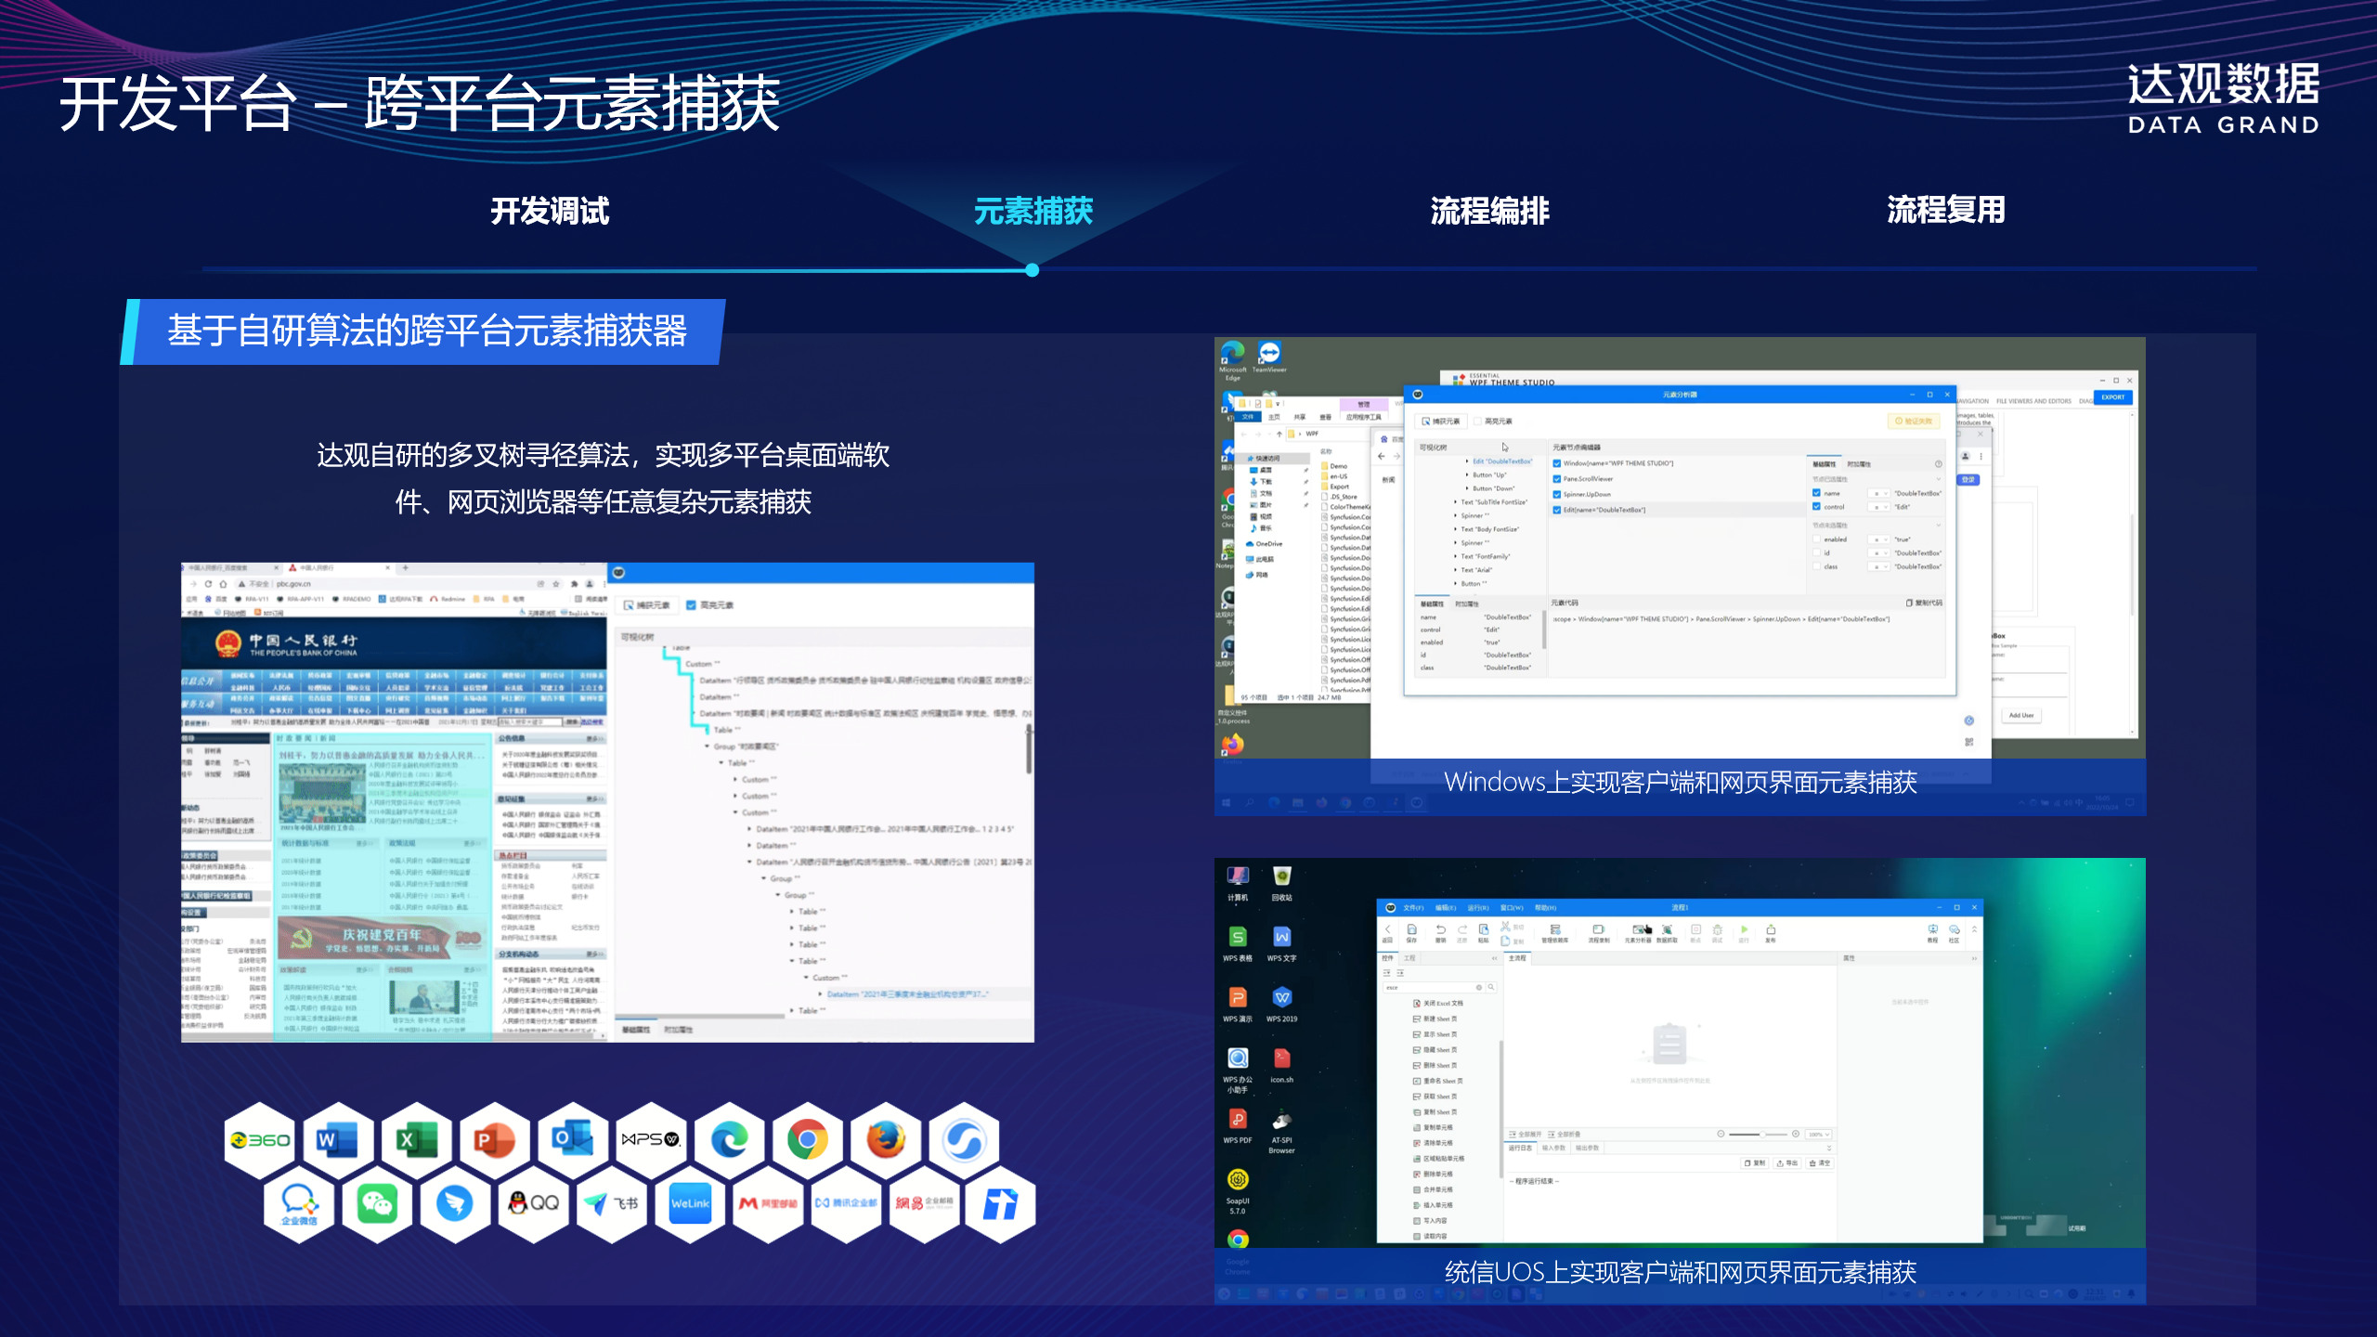
Task: Check the enabled attribute checkbox
Action: point(1816,539)
